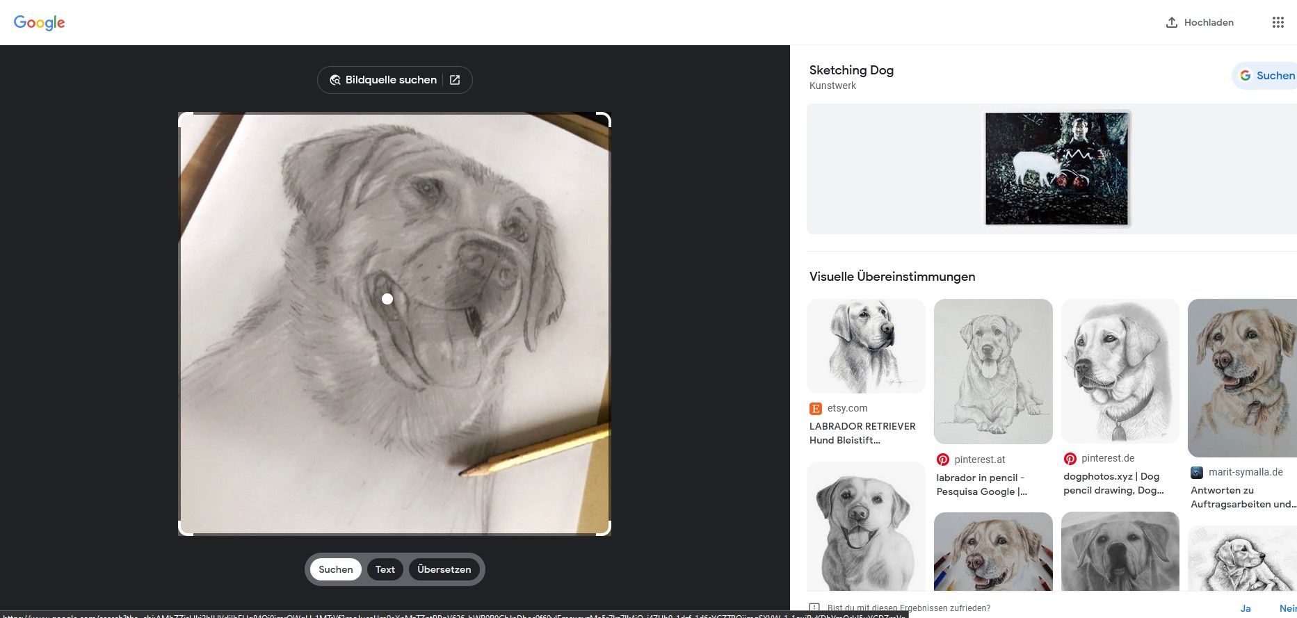Click the marit-symalla.de favicon

(1197, 473)
